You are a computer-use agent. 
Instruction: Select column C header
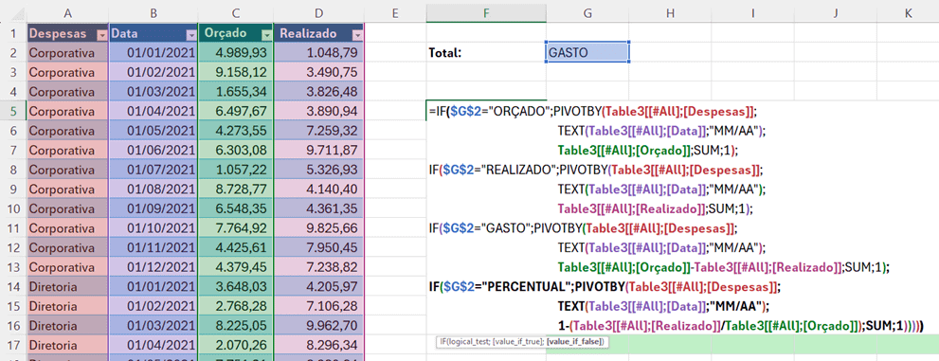[x=235, y=12]
